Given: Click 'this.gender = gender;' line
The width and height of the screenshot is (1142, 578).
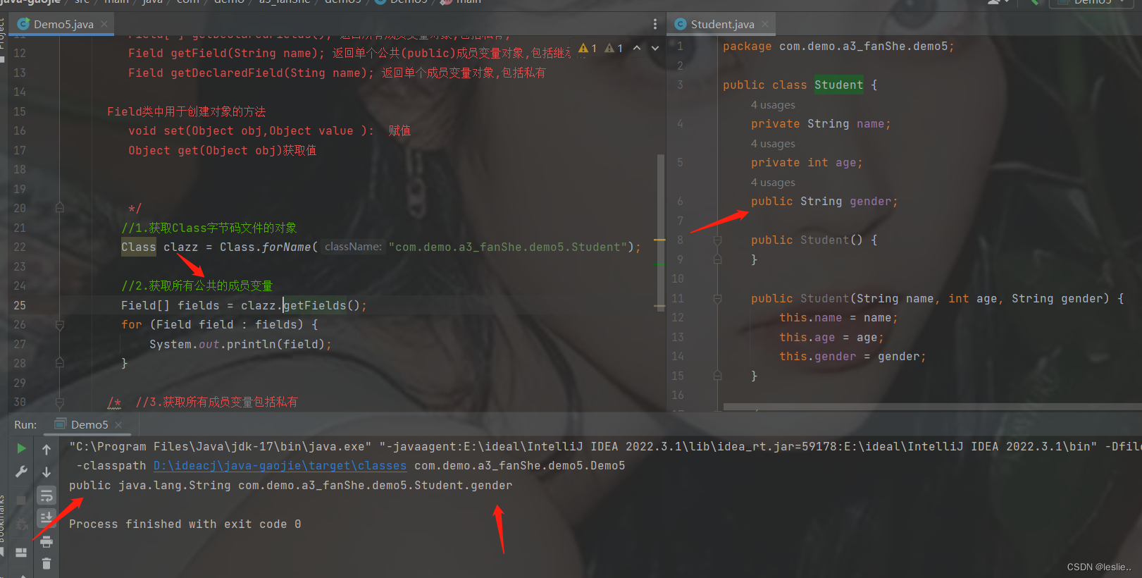Looking at the screenshot, I should click(852, 357).
